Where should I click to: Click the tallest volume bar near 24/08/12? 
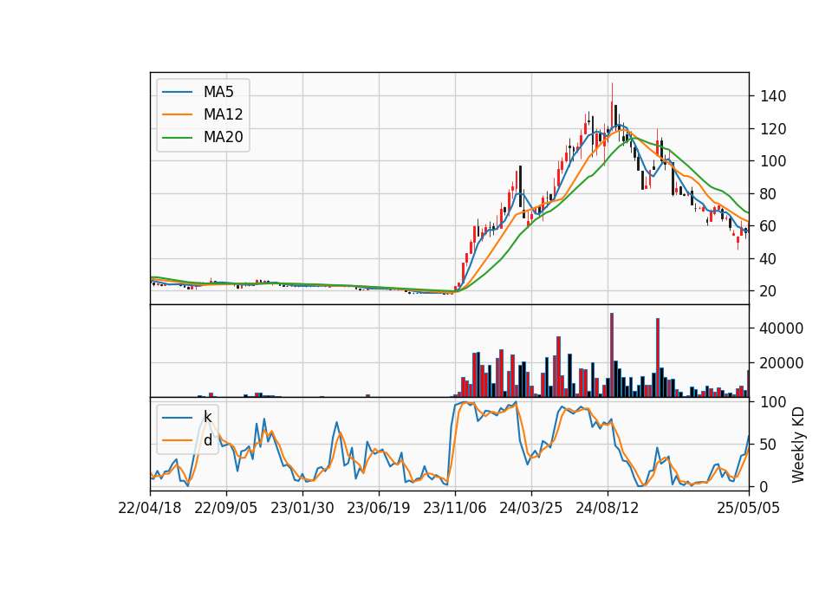tap(612, 355)
